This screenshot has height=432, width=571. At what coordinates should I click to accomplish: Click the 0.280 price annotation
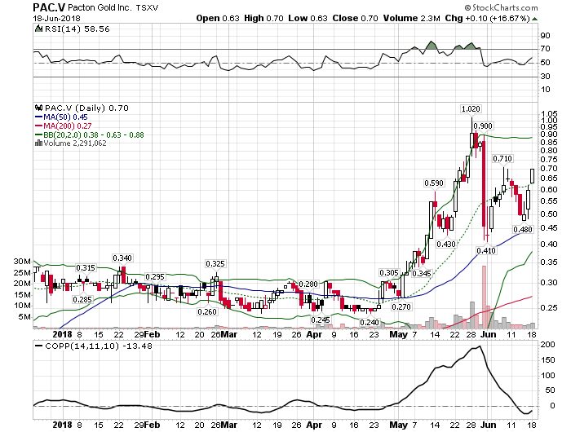tap(308, 284)
